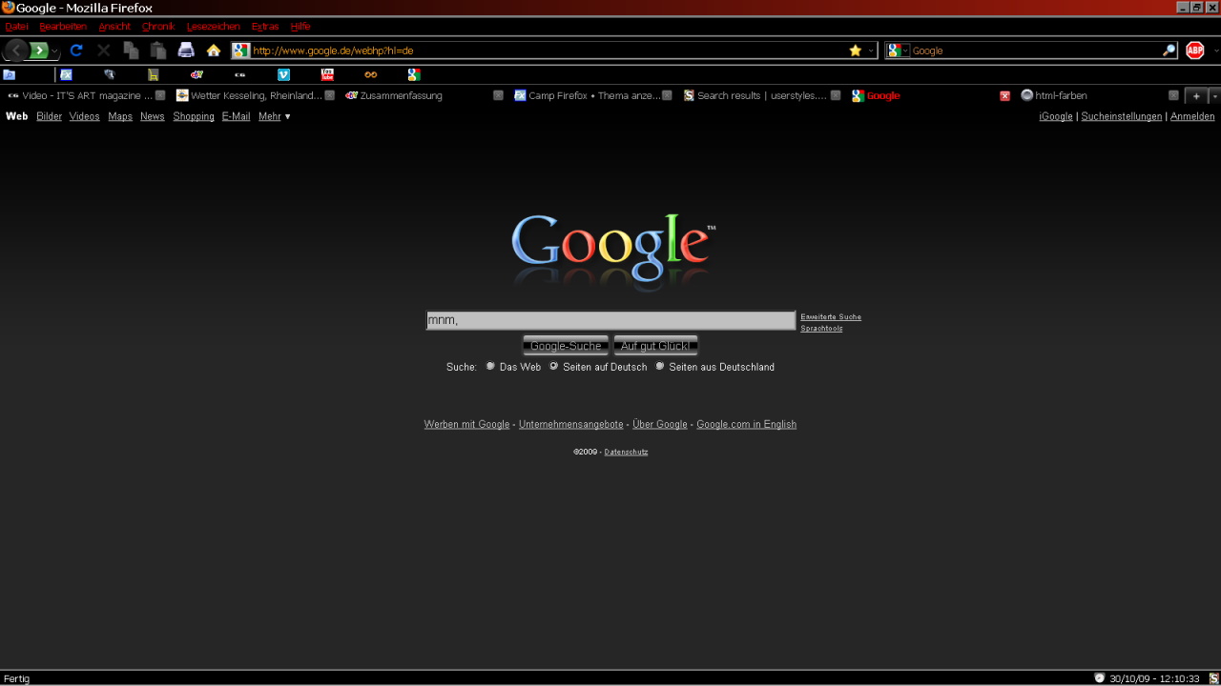Open the 'Erweiterte Suche' link
The image size is (1221, 686).
tap(831, 316)
